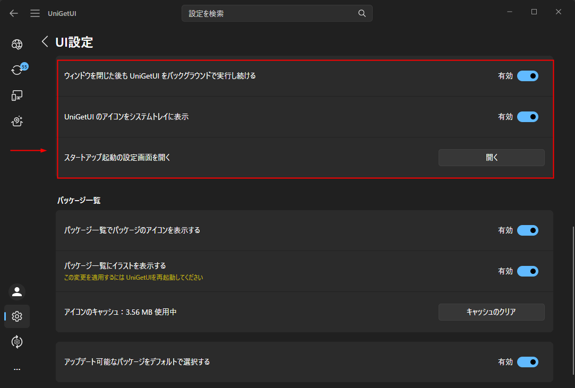The height and width of the screenshot is (388, 575).
Task: Click the search magnifier icon
Action: click(362, 13)
